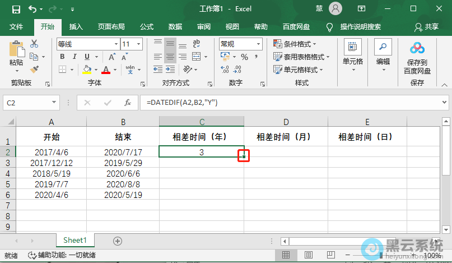Click the red font color swatch
Image resolution: width=452 pixels, height=263 pixels.
click(x=106, y=70)
